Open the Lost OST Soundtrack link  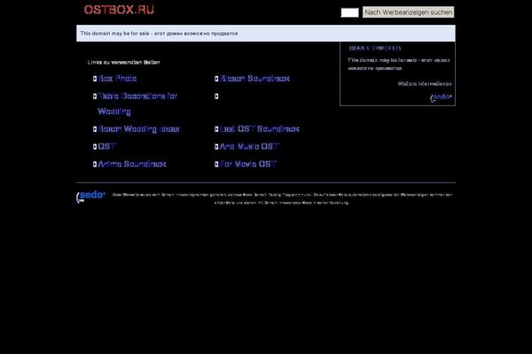260,129
